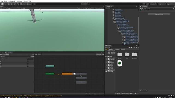Open the Account dropdown
The height and width of the screenshot is (98, 175).
click(x=154, y=4)
